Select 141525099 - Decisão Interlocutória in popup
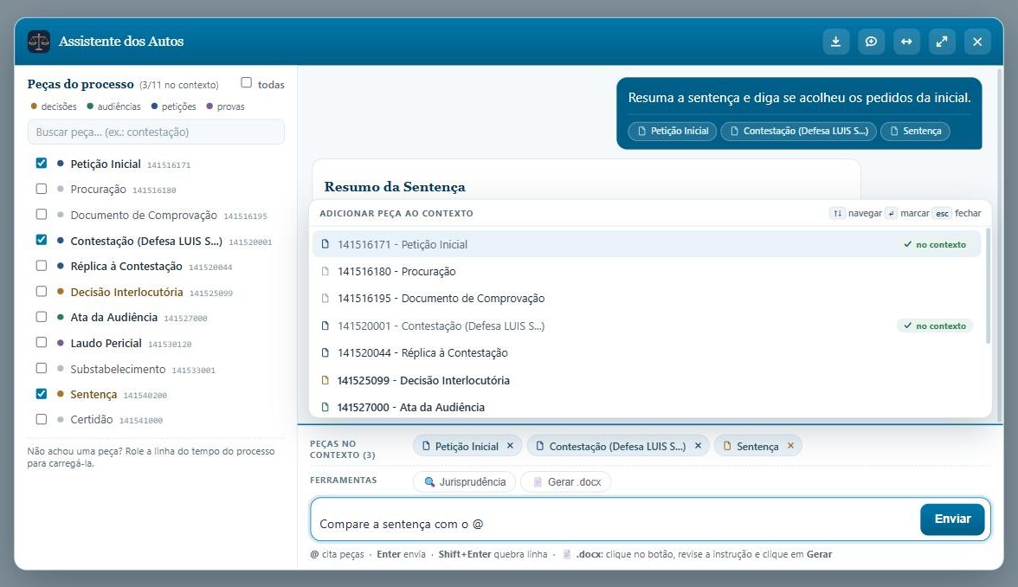 tap(647, 380)
